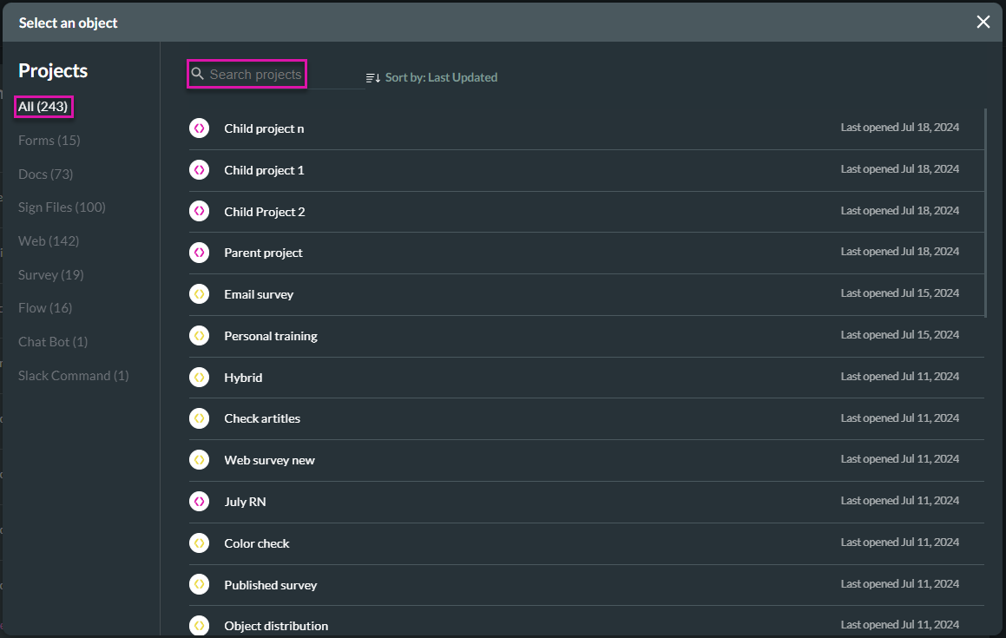The height and width of the screenshot is (638, 1006).
Task: Switch to the Sign Files (100) filter
Action: pos(61,207)
